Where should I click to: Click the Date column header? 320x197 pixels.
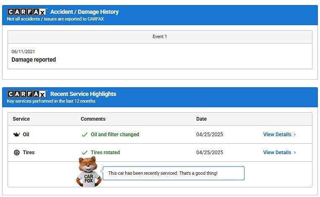pos(201,119)
